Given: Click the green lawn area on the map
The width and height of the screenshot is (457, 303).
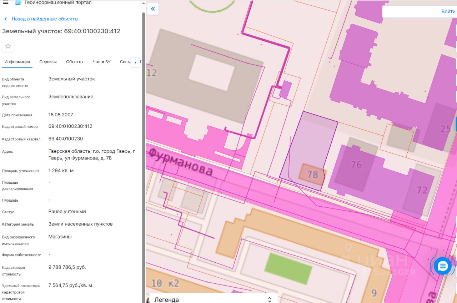Looking at the screenshot, I should 288,268.
